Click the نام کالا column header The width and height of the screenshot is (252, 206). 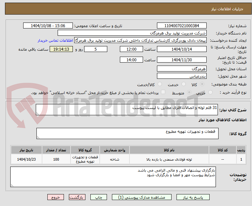coord(169,150)
